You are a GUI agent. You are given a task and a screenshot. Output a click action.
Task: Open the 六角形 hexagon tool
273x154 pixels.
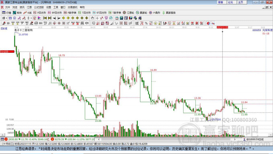coord(155,13)
